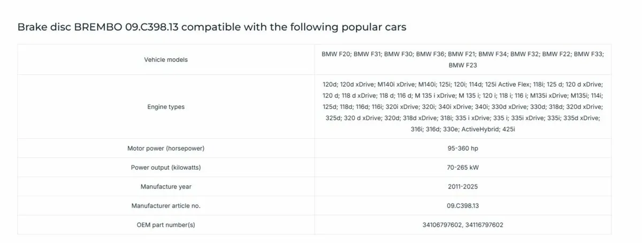Select the Manufacture year label

coord(166,187)
